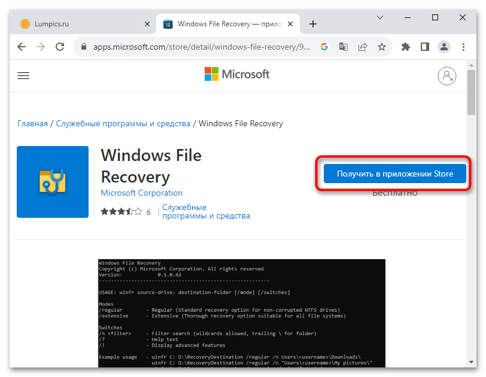The image size is (486, 377).
Task: Go to 'Главная' breadcrumb link
Action: tap(32, 123)
